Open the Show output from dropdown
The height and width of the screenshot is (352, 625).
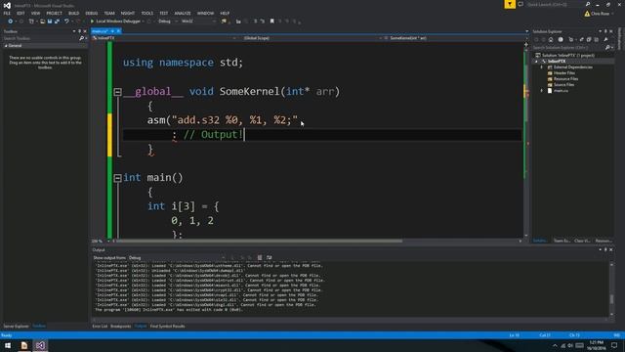(x=176, y=258)
